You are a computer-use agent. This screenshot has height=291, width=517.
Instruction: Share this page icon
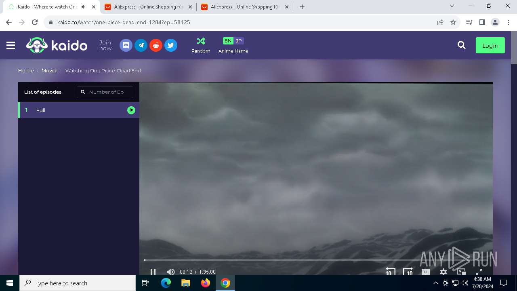coord(440,22)
